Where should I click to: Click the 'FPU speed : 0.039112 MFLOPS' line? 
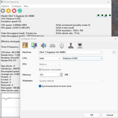[x=15, y=28]
